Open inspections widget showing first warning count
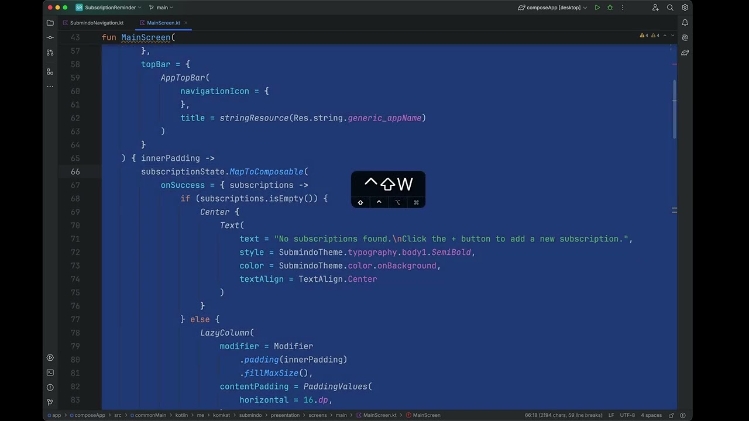The width and height of the screenshot is (749, 421). [x=644, y=36]
